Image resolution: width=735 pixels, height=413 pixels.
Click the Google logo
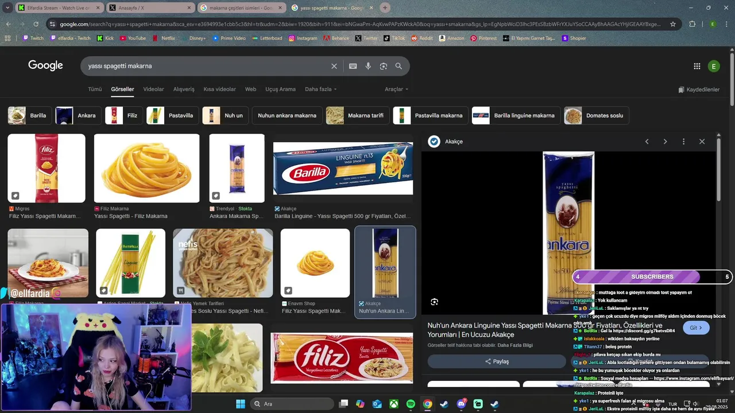(x=45, y=65)
